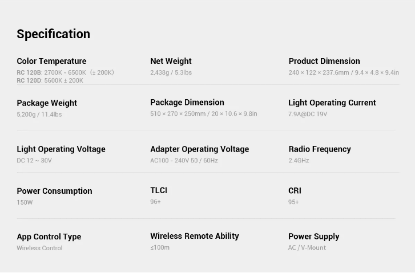Select the Wireless Remote Ability heading
Image resolution: width=415 pixels, height=273 pixels.
click(x=195, y=236)
